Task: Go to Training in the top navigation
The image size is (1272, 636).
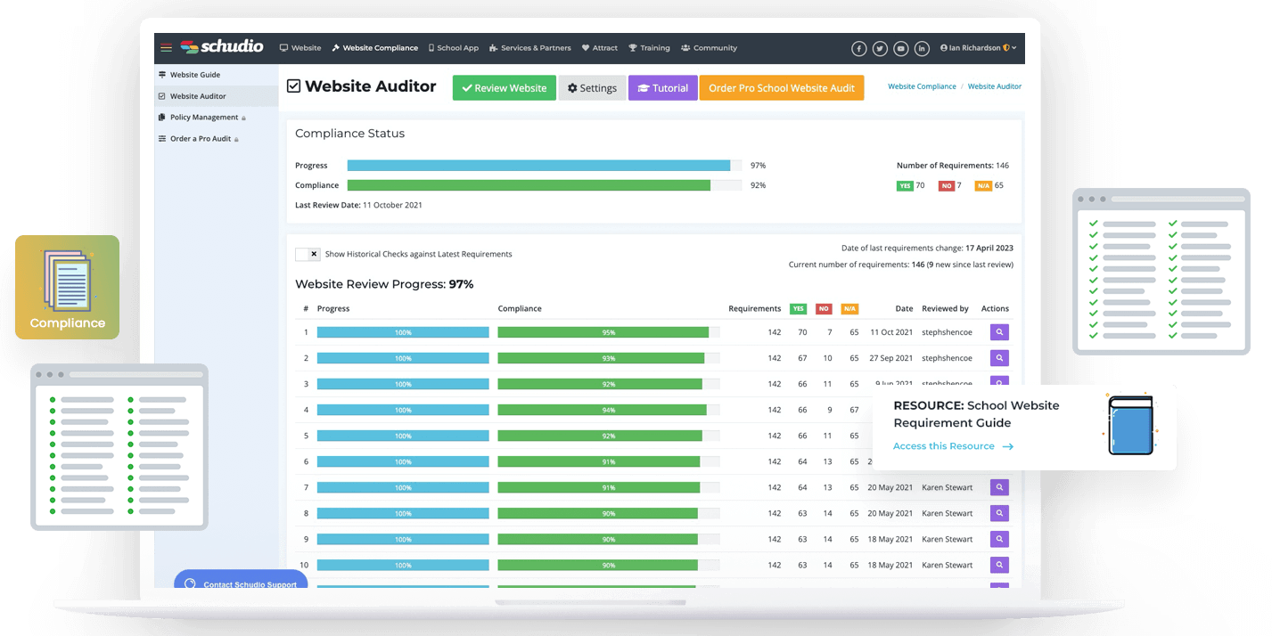Action: [649, 48]
